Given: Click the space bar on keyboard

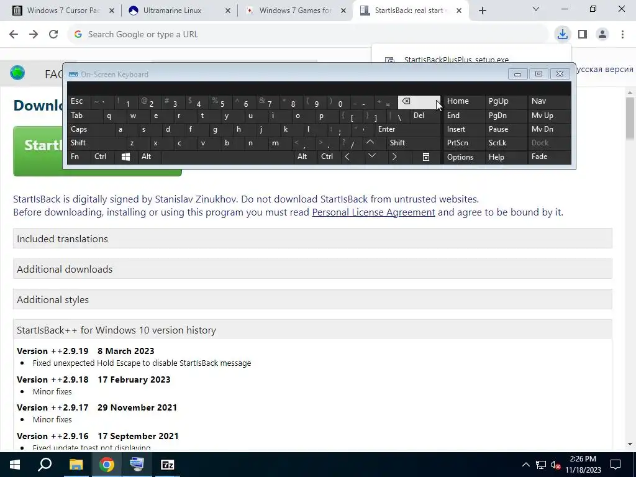Looking at the screenshot, I should click(x=227, y=157).
